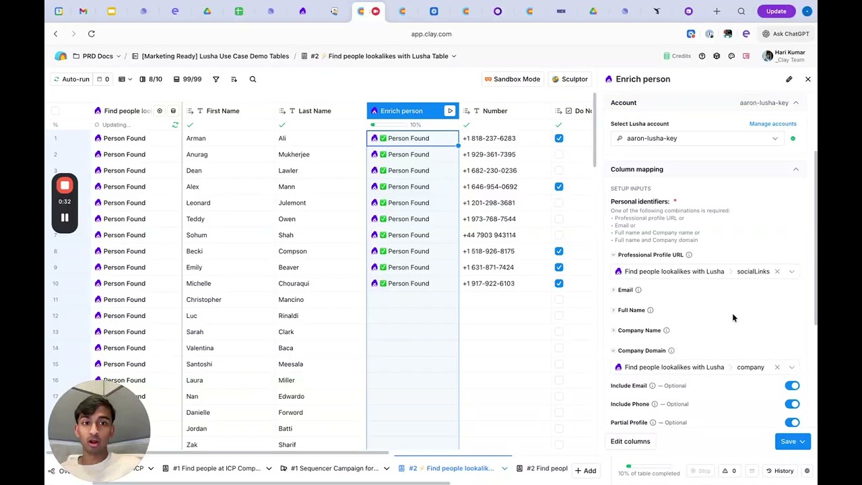This screenshot has height=485, width=862.
Task: Open the aaron-lusha-key account dropdown
Action: click(x=698, y=138)
